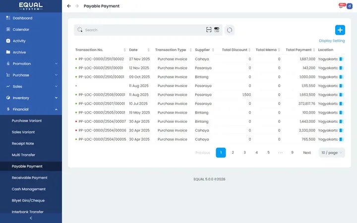Click the Purchase cart icon
Image resolution: width=357 pixels, height=223 pixels.
click(x=8, y=75)
